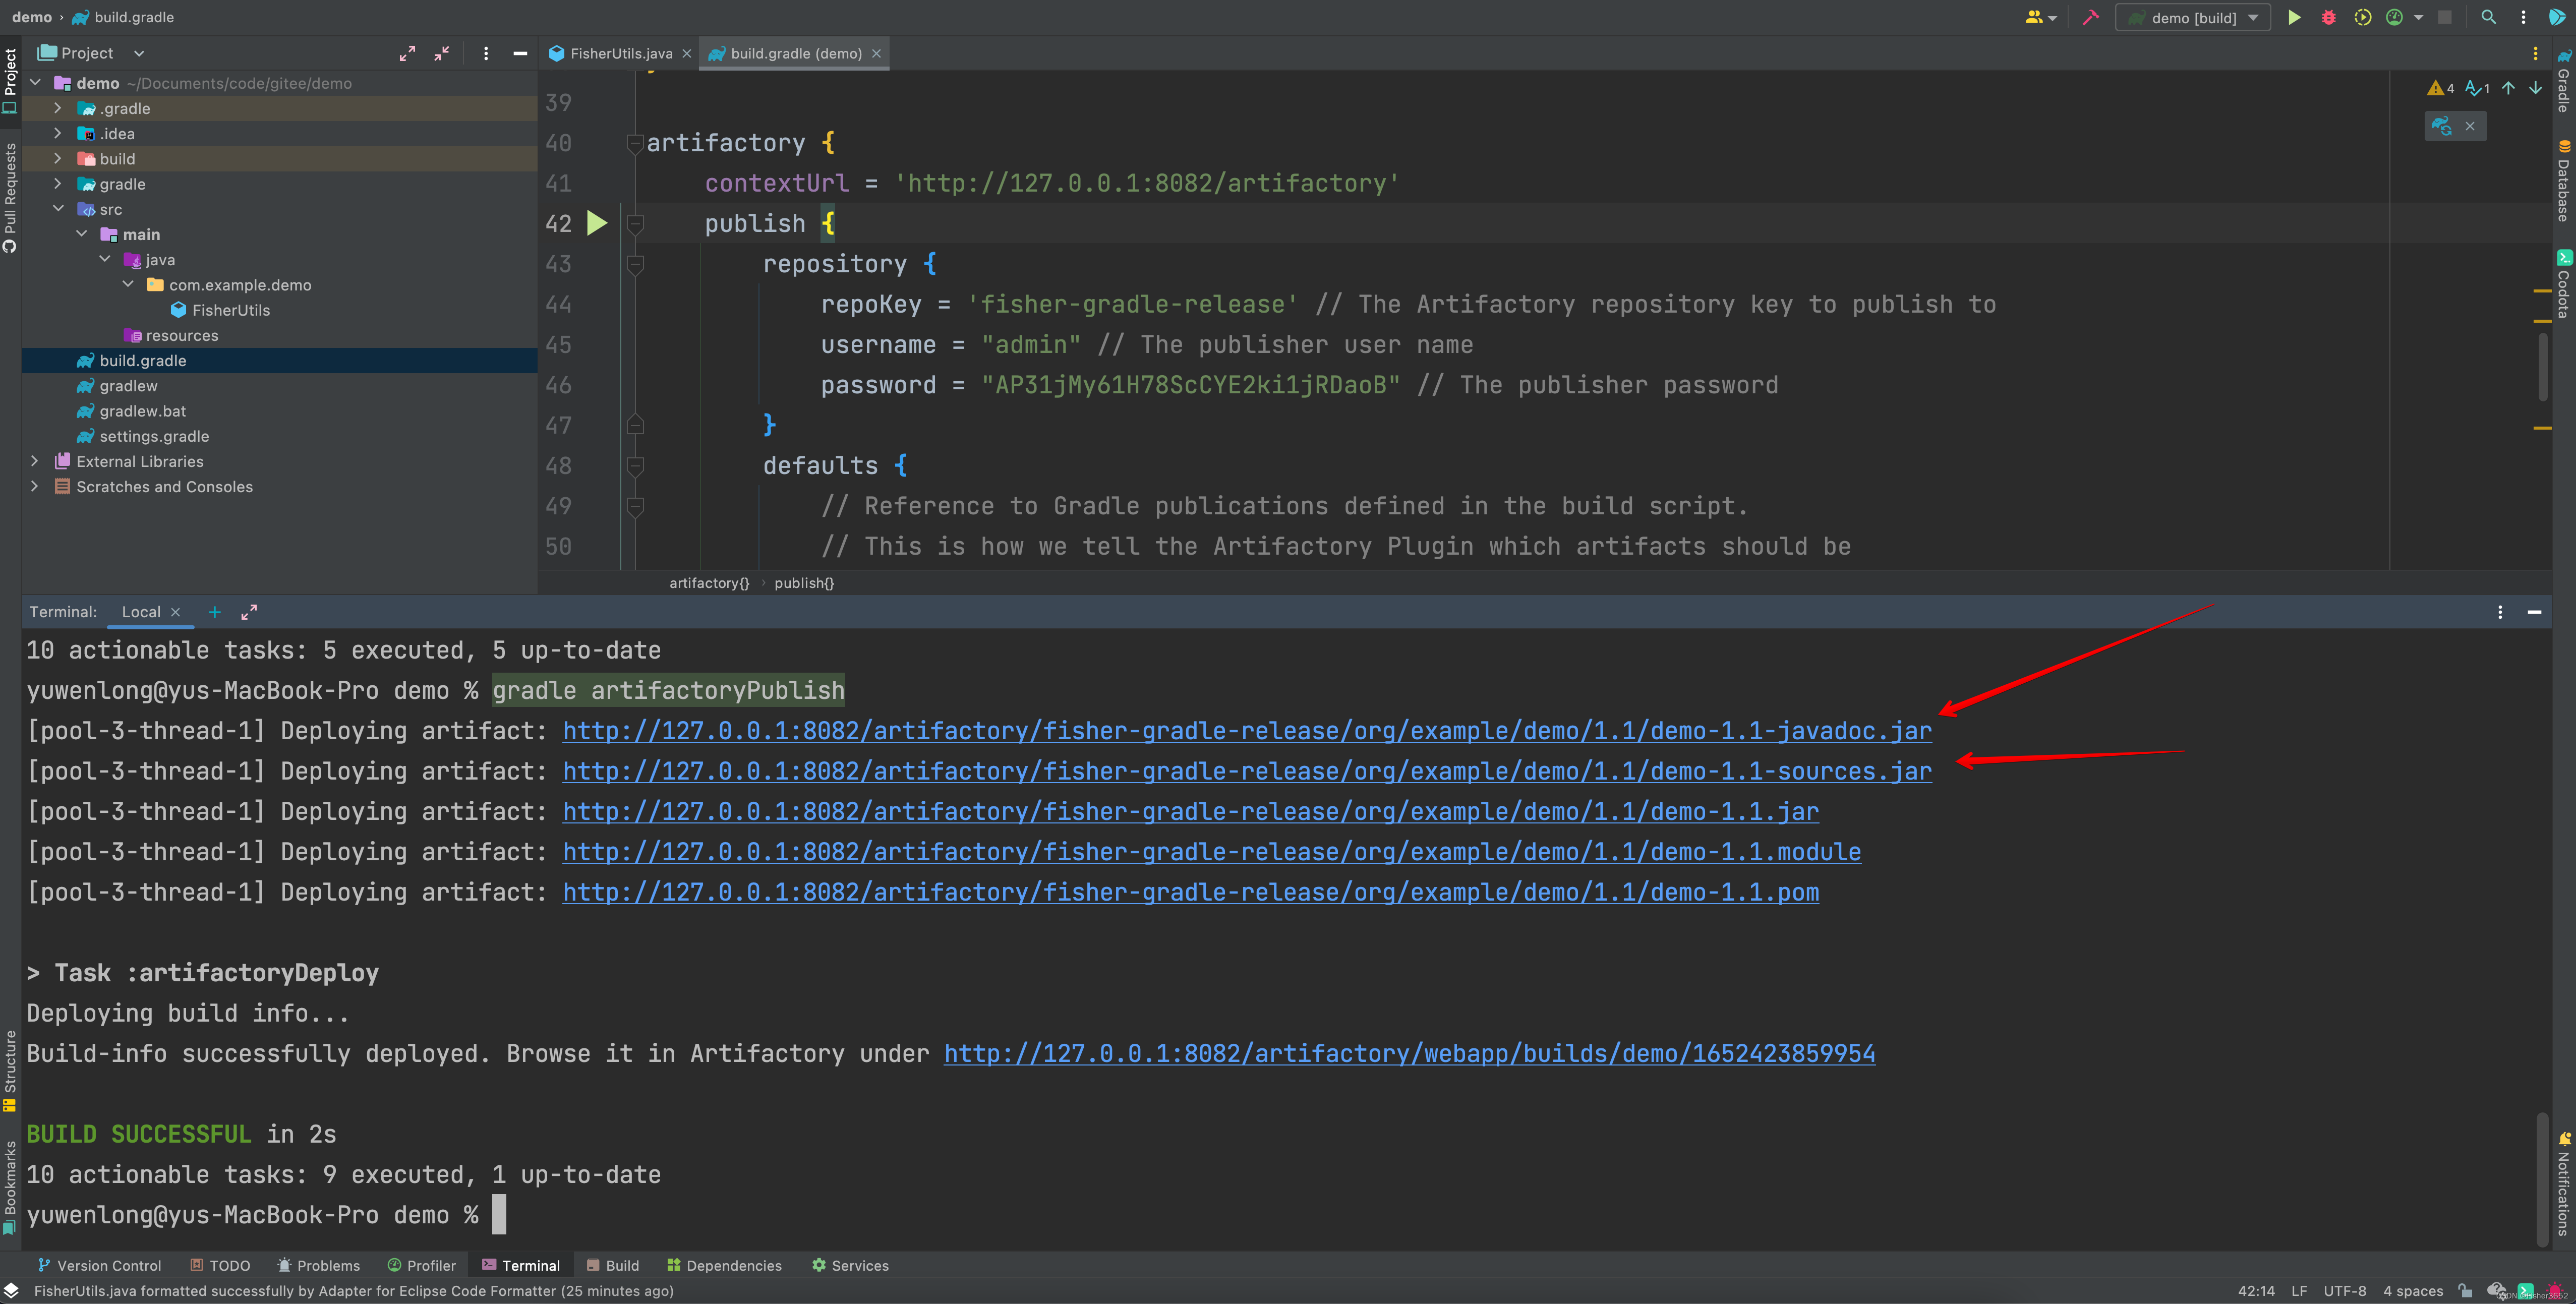Click the Search Everywhere magnifier

click(x=2488, y=18)
